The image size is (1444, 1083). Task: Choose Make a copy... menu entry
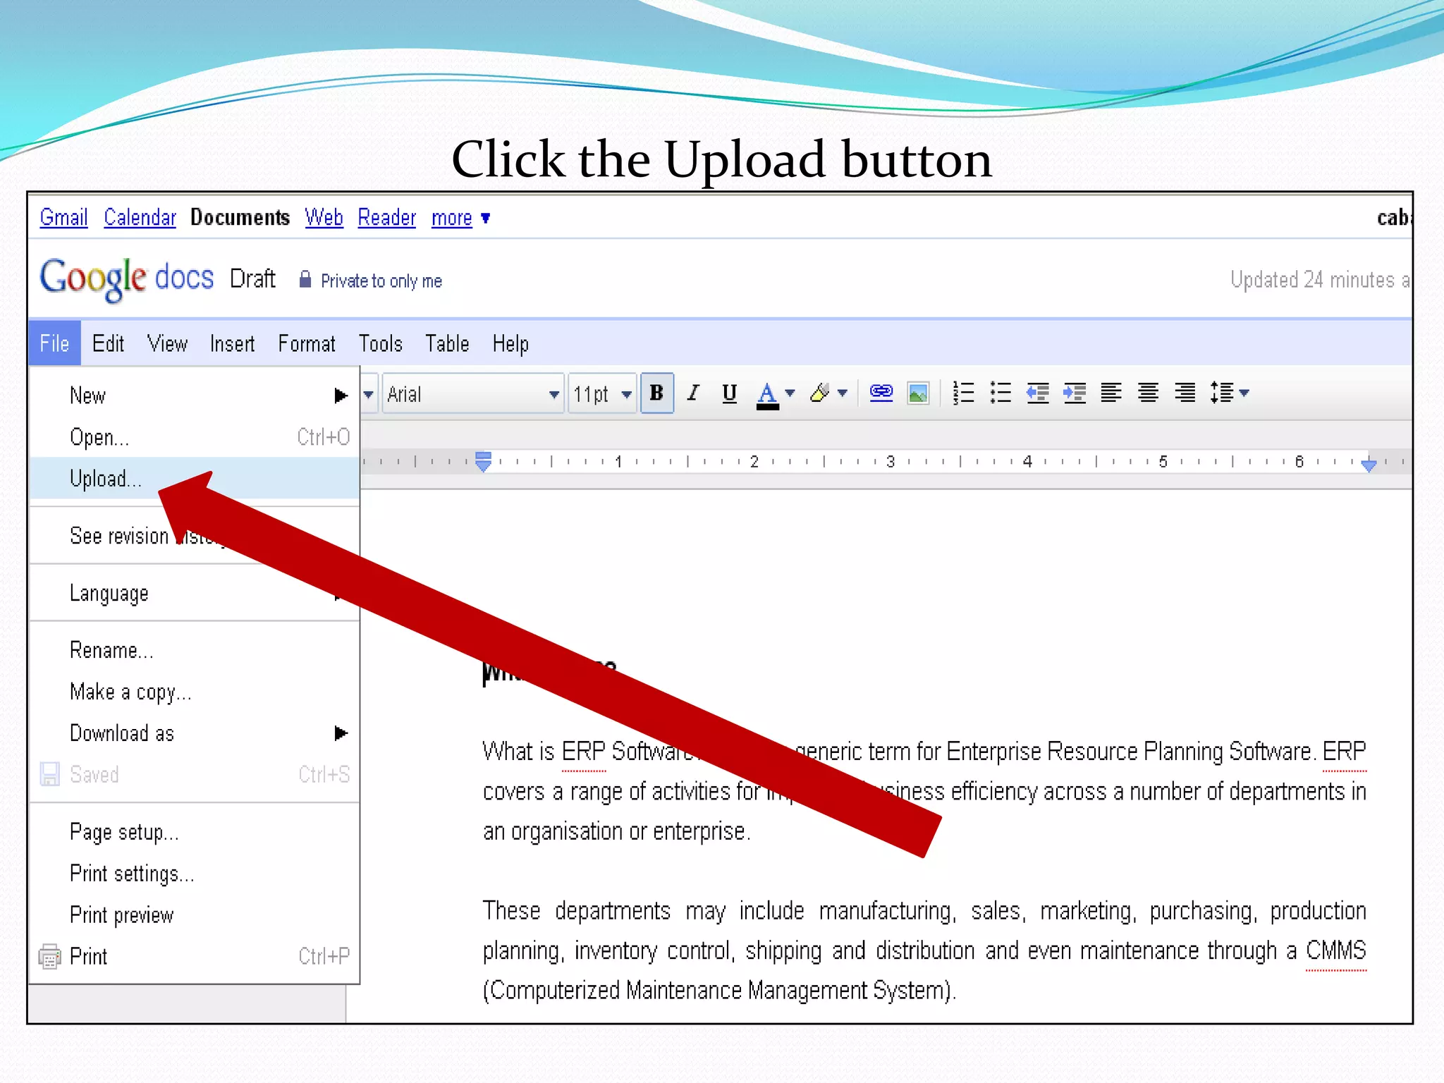click(195, 692)
